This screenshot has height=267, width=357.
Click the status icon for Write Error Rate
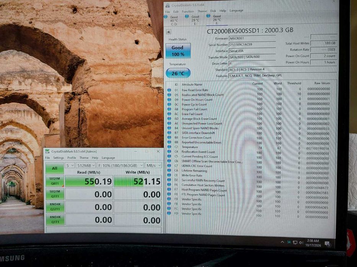169,175
